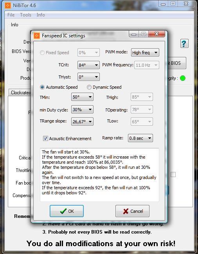Open the TOperating dropdown
The width and height of the screenshot is (198, 254).
pos(142,110)
